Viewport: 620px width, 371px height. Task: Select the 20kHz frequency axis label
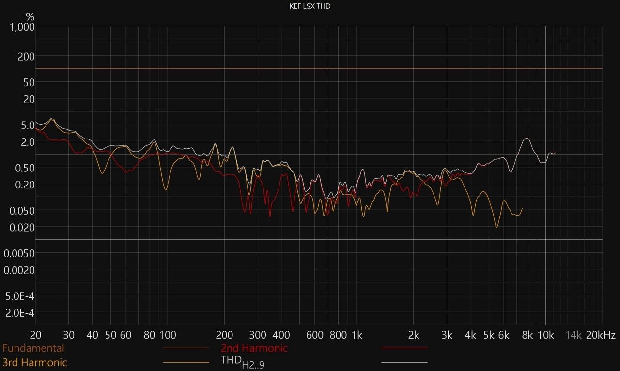(x=601, y=335)
